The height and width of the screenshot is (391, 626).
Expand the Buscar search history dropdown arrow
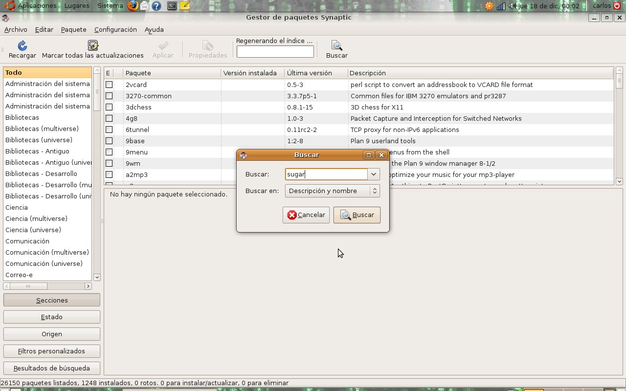tap(374, 174)
